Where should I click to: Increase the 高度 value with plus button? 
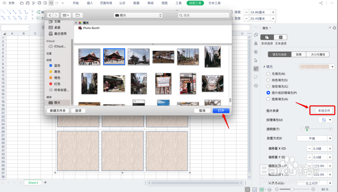click(273, 12)
